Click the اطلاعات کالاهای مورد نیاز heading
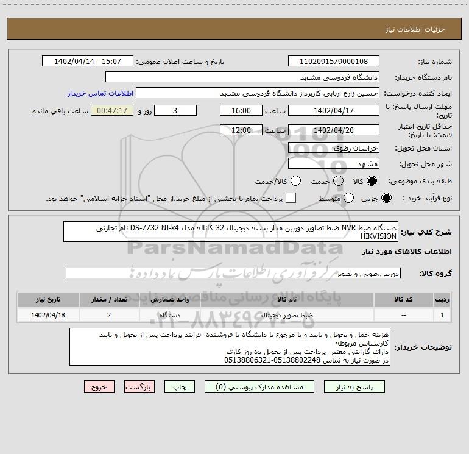469x454 pixels. click(406, 252)
